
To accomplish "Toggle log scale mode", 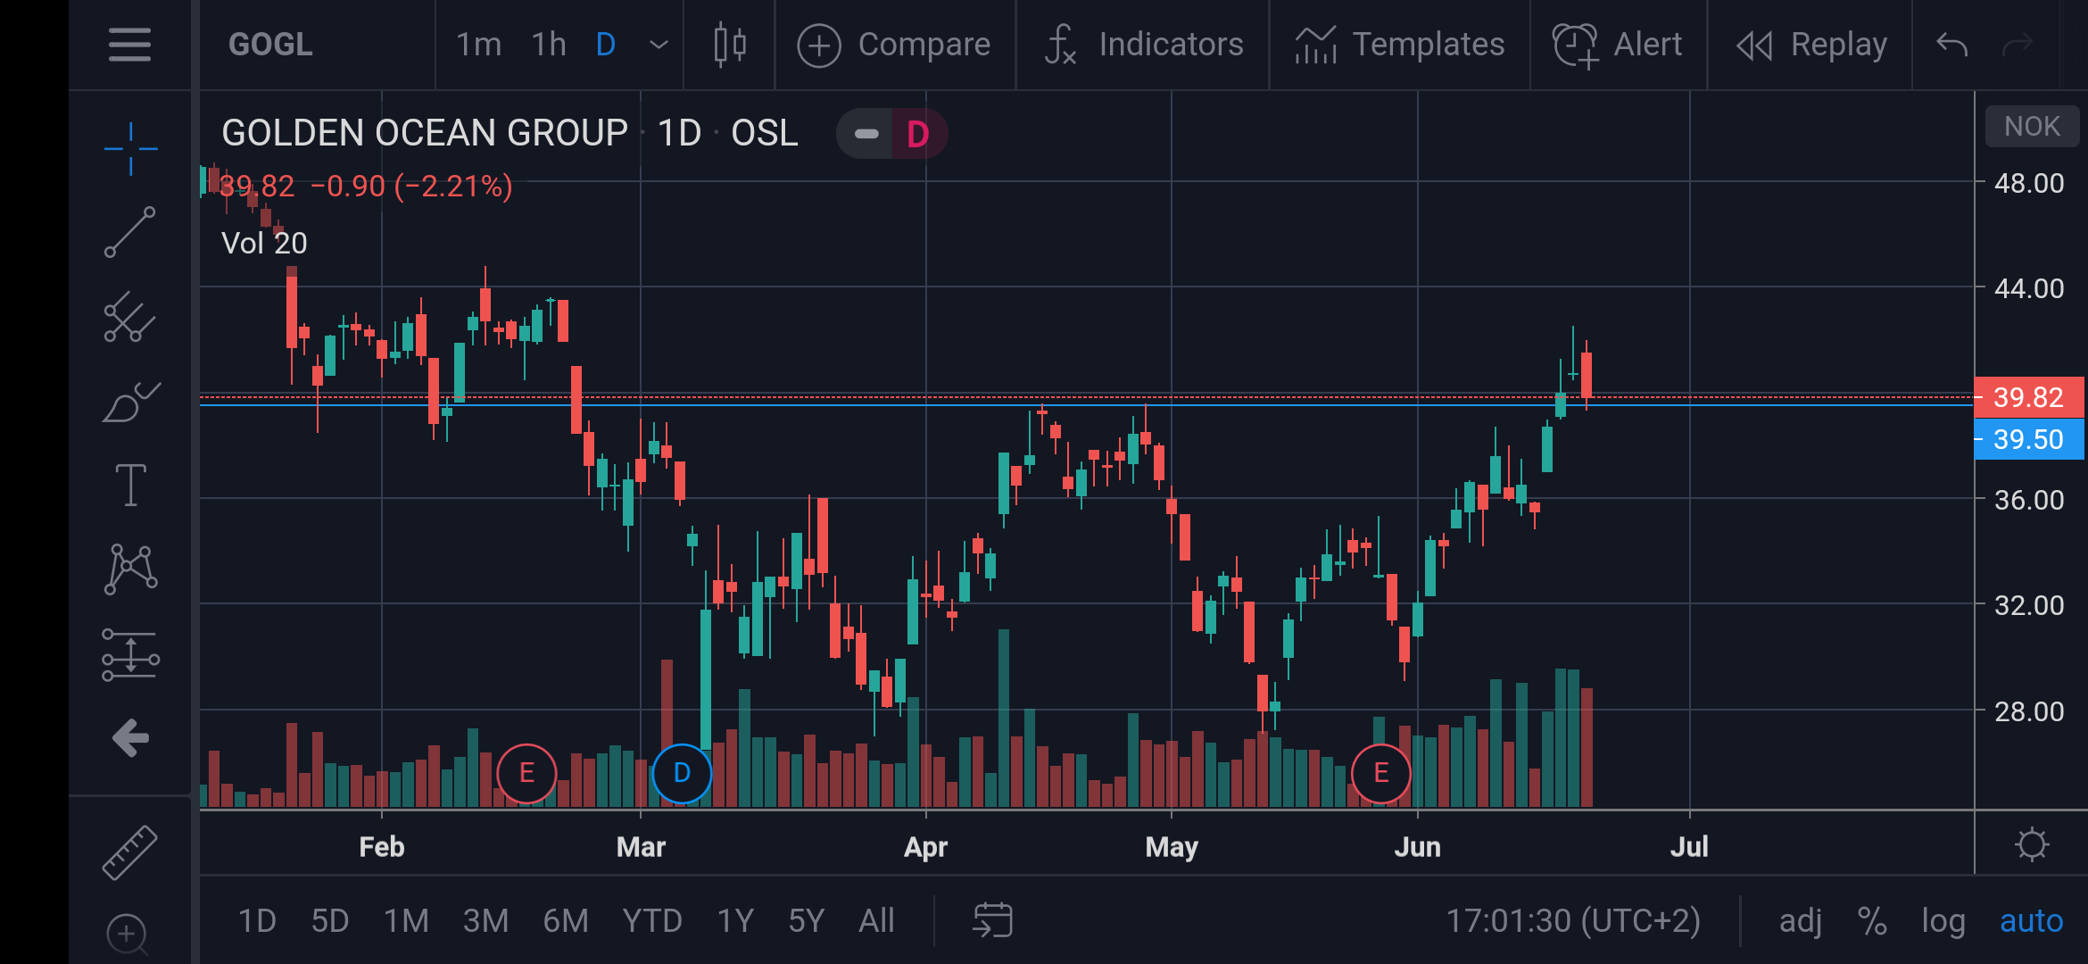I will [x=1943, y=920].
